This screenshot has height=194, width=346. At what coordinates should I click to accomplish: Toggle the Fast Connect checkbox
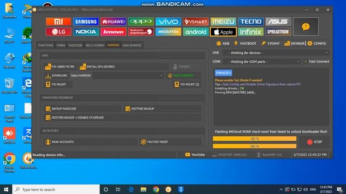click(305, 61)
